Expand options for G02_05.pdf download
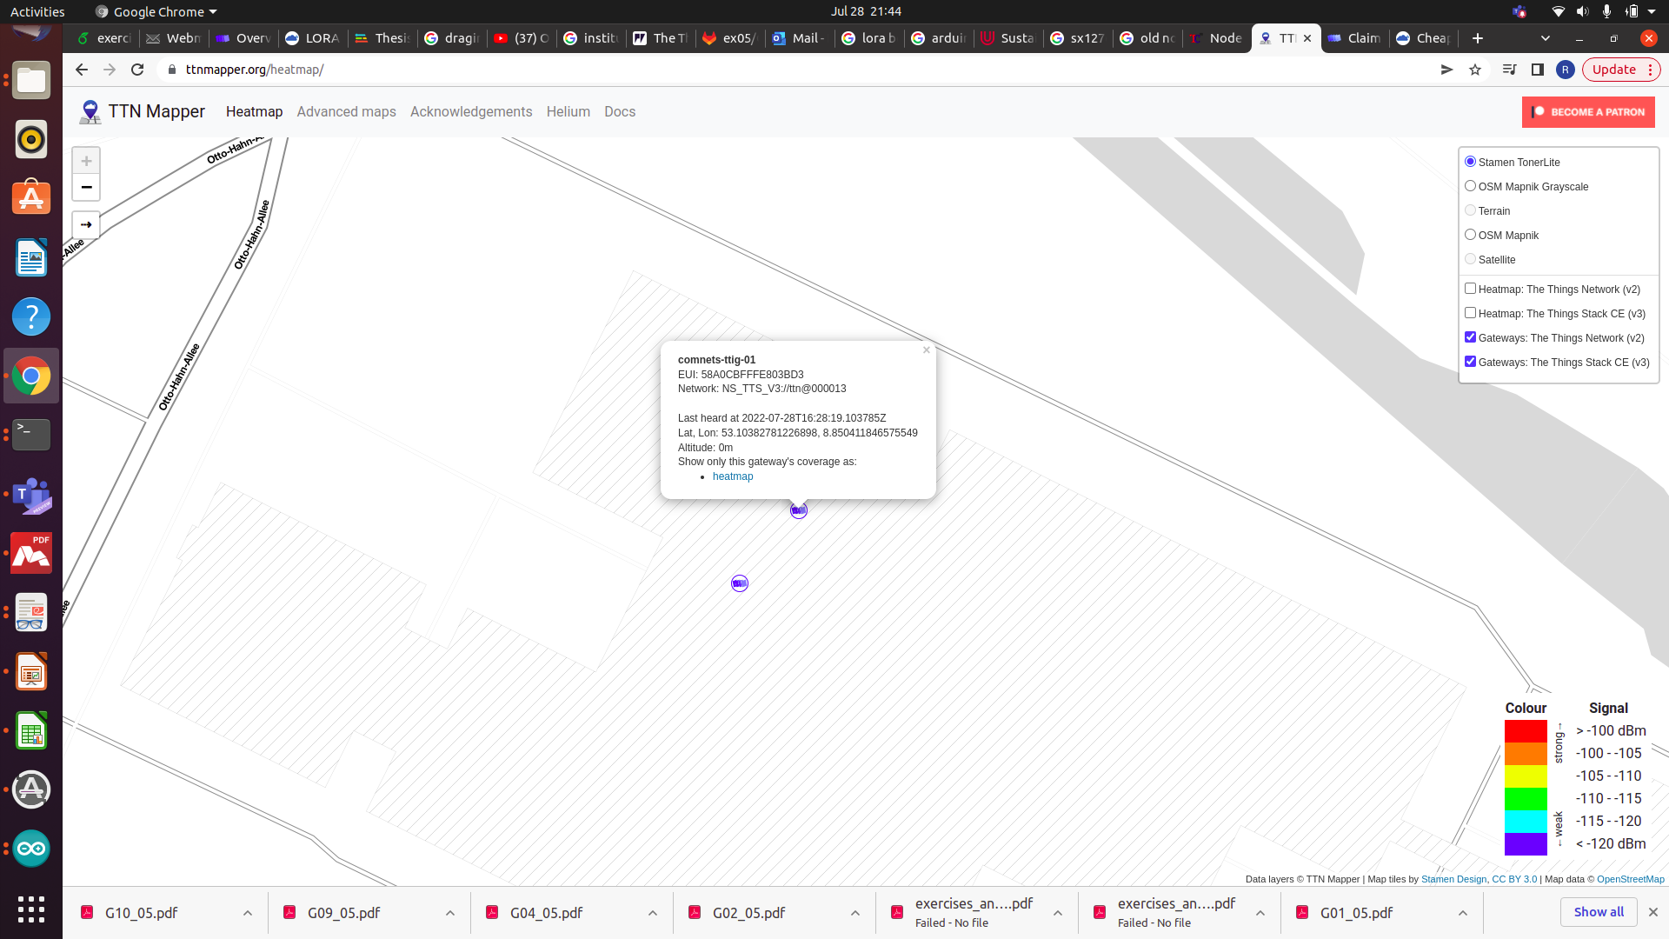 tap(855, 913)
